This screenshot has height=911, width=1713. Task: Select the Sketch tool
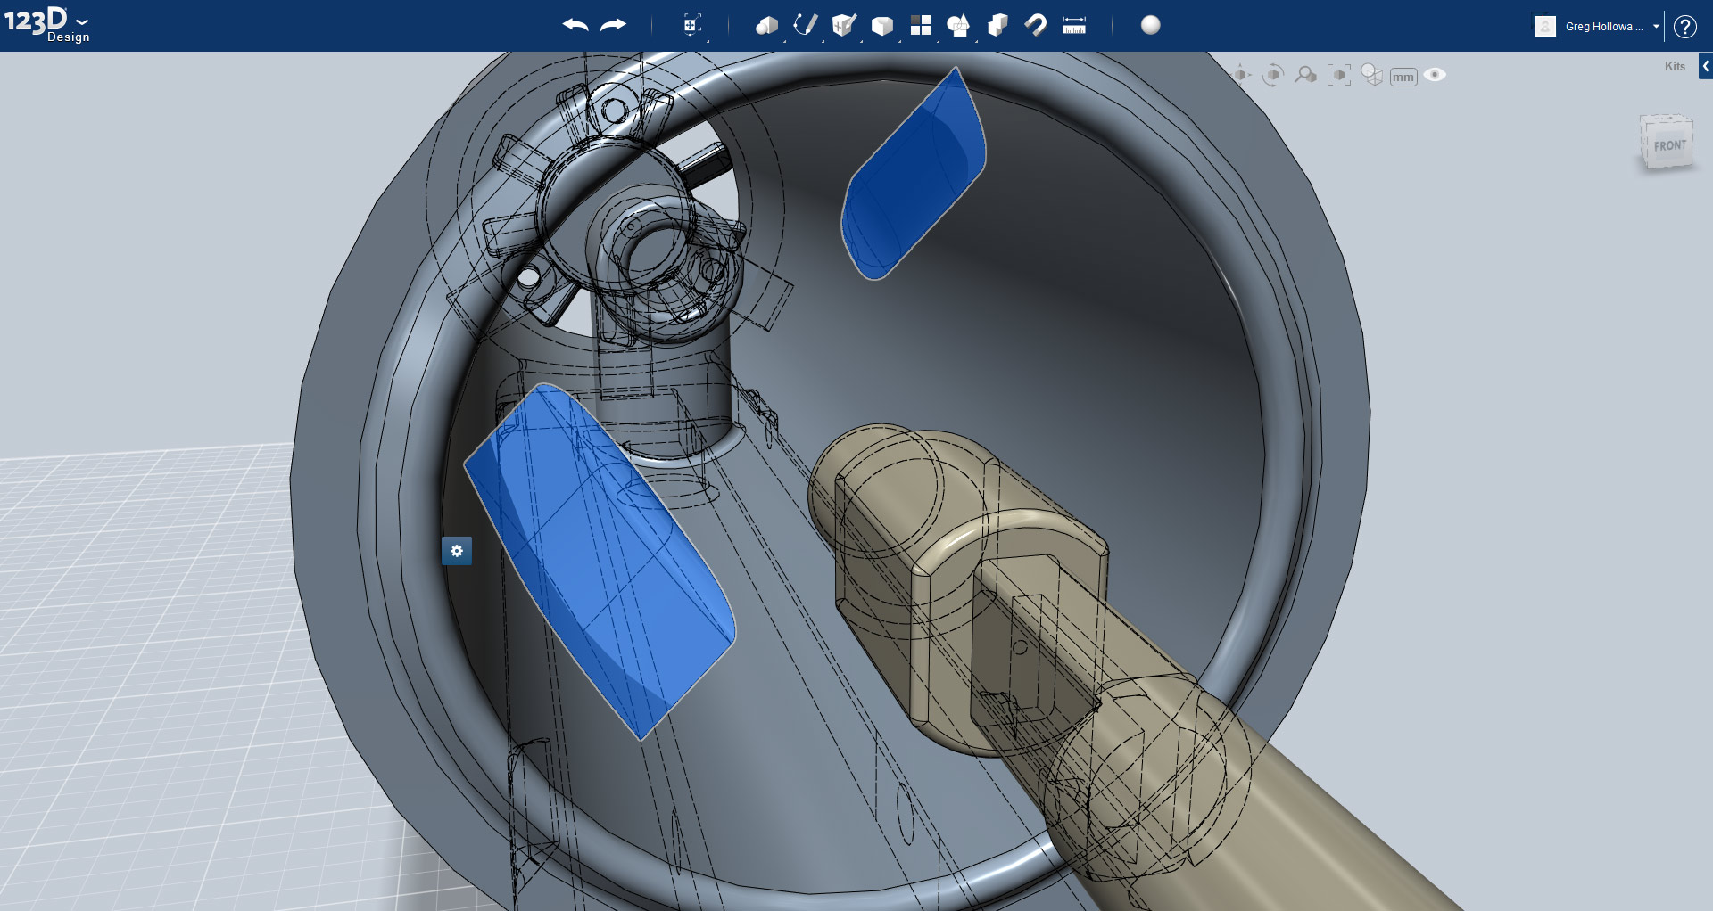805,25
